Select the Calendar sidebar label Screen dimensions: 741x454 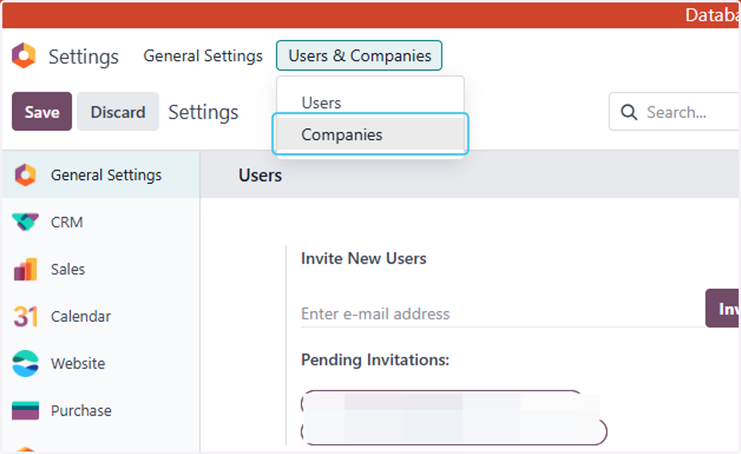[81, 316]
